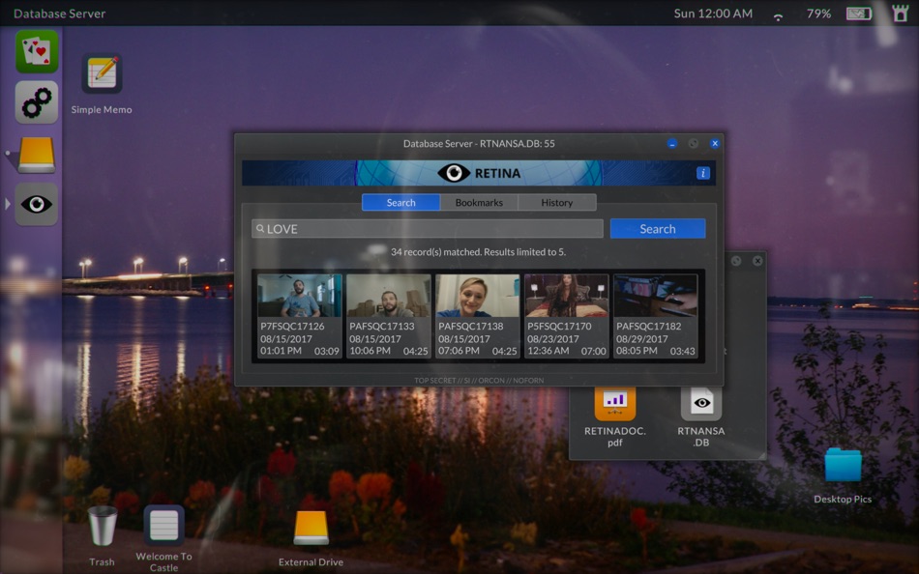This screenshot has height=574, width=919.
Task: Close the Database Server RTNANSA.DB window
Action: pos(715,143)
